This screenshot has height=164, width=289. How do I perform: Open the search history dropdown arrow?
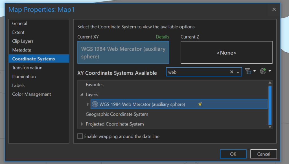click(x=238, y=73)
